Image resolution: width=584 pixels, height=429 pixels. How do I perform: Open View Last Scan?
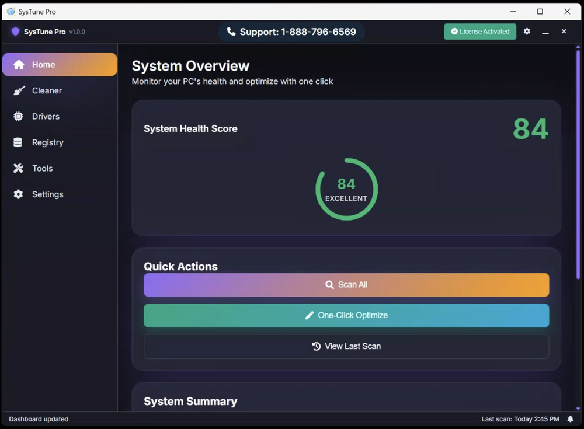click(x=346, y=346)
